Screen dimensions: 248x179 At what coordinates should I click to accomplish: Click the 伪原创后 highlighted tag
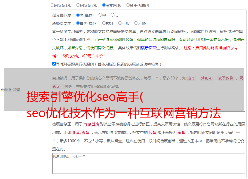click(x=91, y=124)
